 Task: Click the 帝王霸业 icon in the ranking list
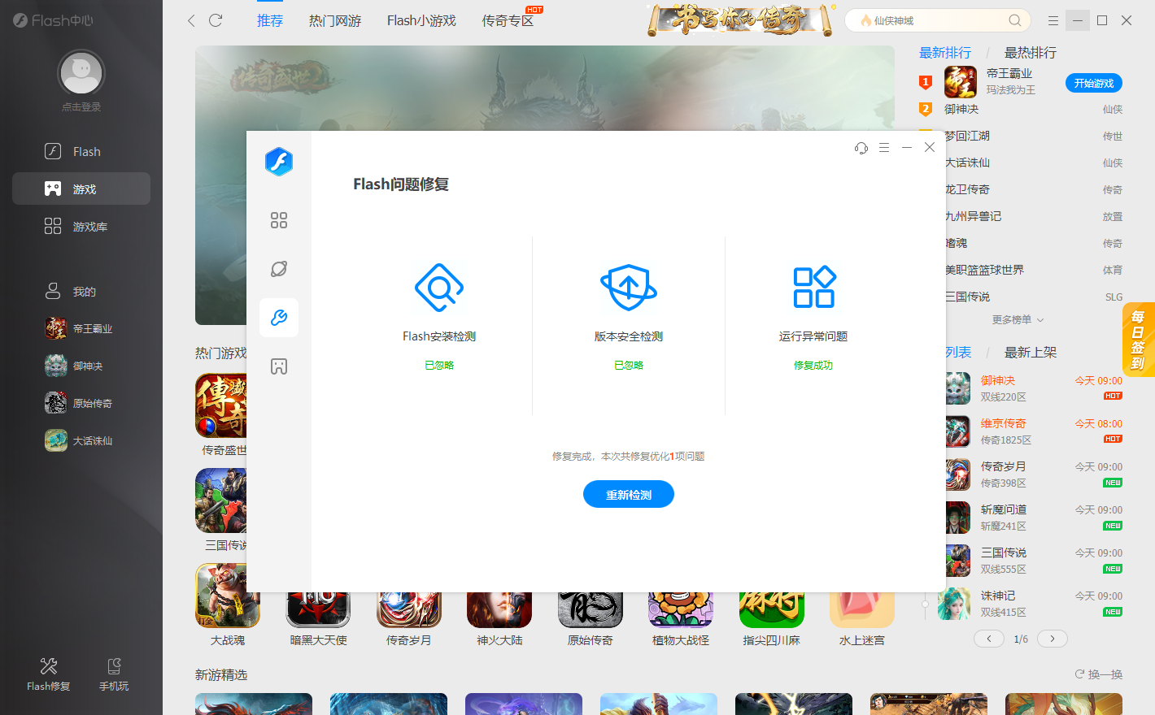tap(961, 82)
